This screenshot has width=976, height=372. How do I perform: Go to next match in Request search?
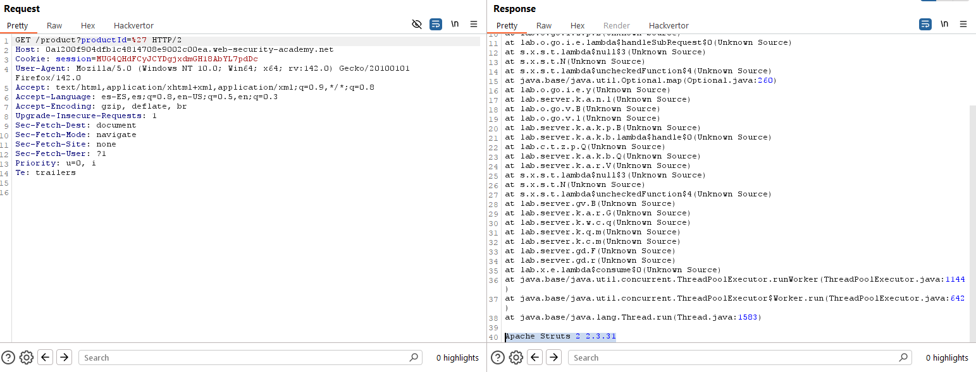point(64,357)
